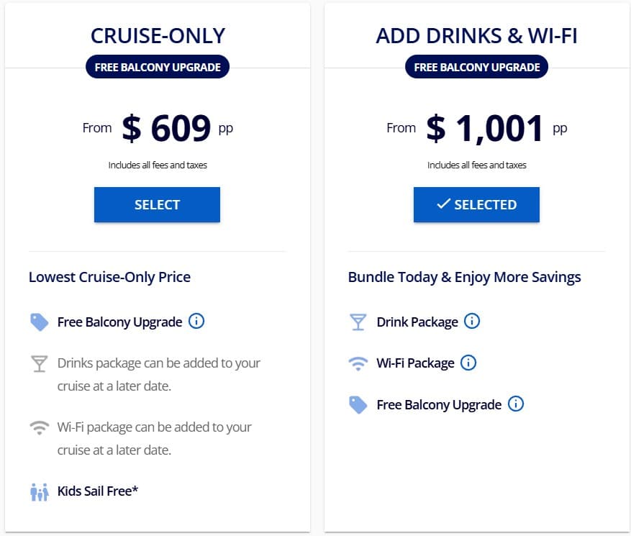Screen dimensions: 631x536
Task: Select the Cruise-Only fare option
Action: pyautogui.click(x=157, y=205)
